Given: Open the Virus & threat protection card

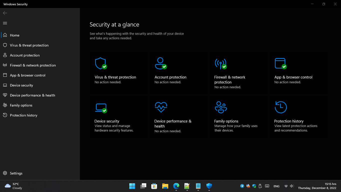Looking at the screenshot, I should coord(119,73).
